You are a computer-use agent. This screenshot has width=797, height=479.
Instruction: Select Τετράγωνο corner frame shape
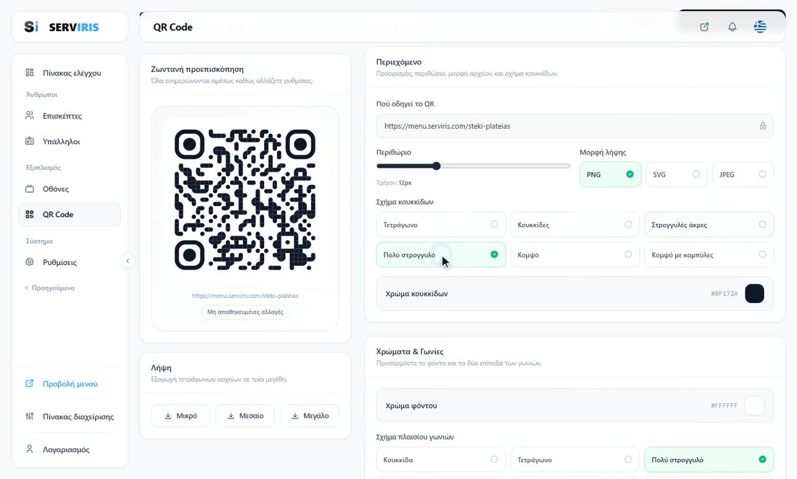click(x=575, y=460)
